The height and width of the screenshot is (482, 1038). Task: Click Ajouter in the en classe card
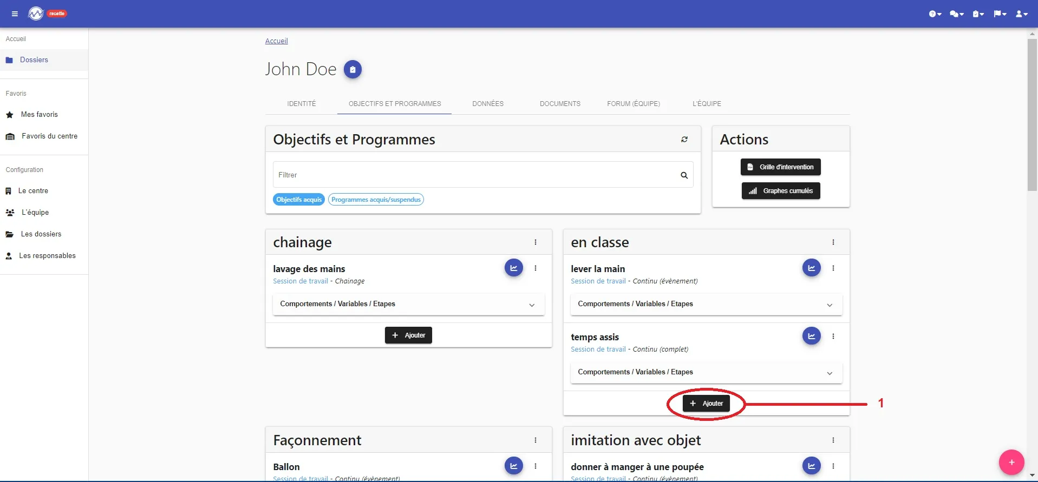[x=706, y=404]
